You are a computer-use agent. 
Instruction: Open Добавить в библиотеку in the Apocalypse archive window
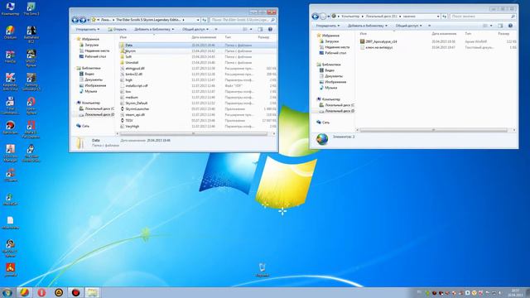click(368, 26)
